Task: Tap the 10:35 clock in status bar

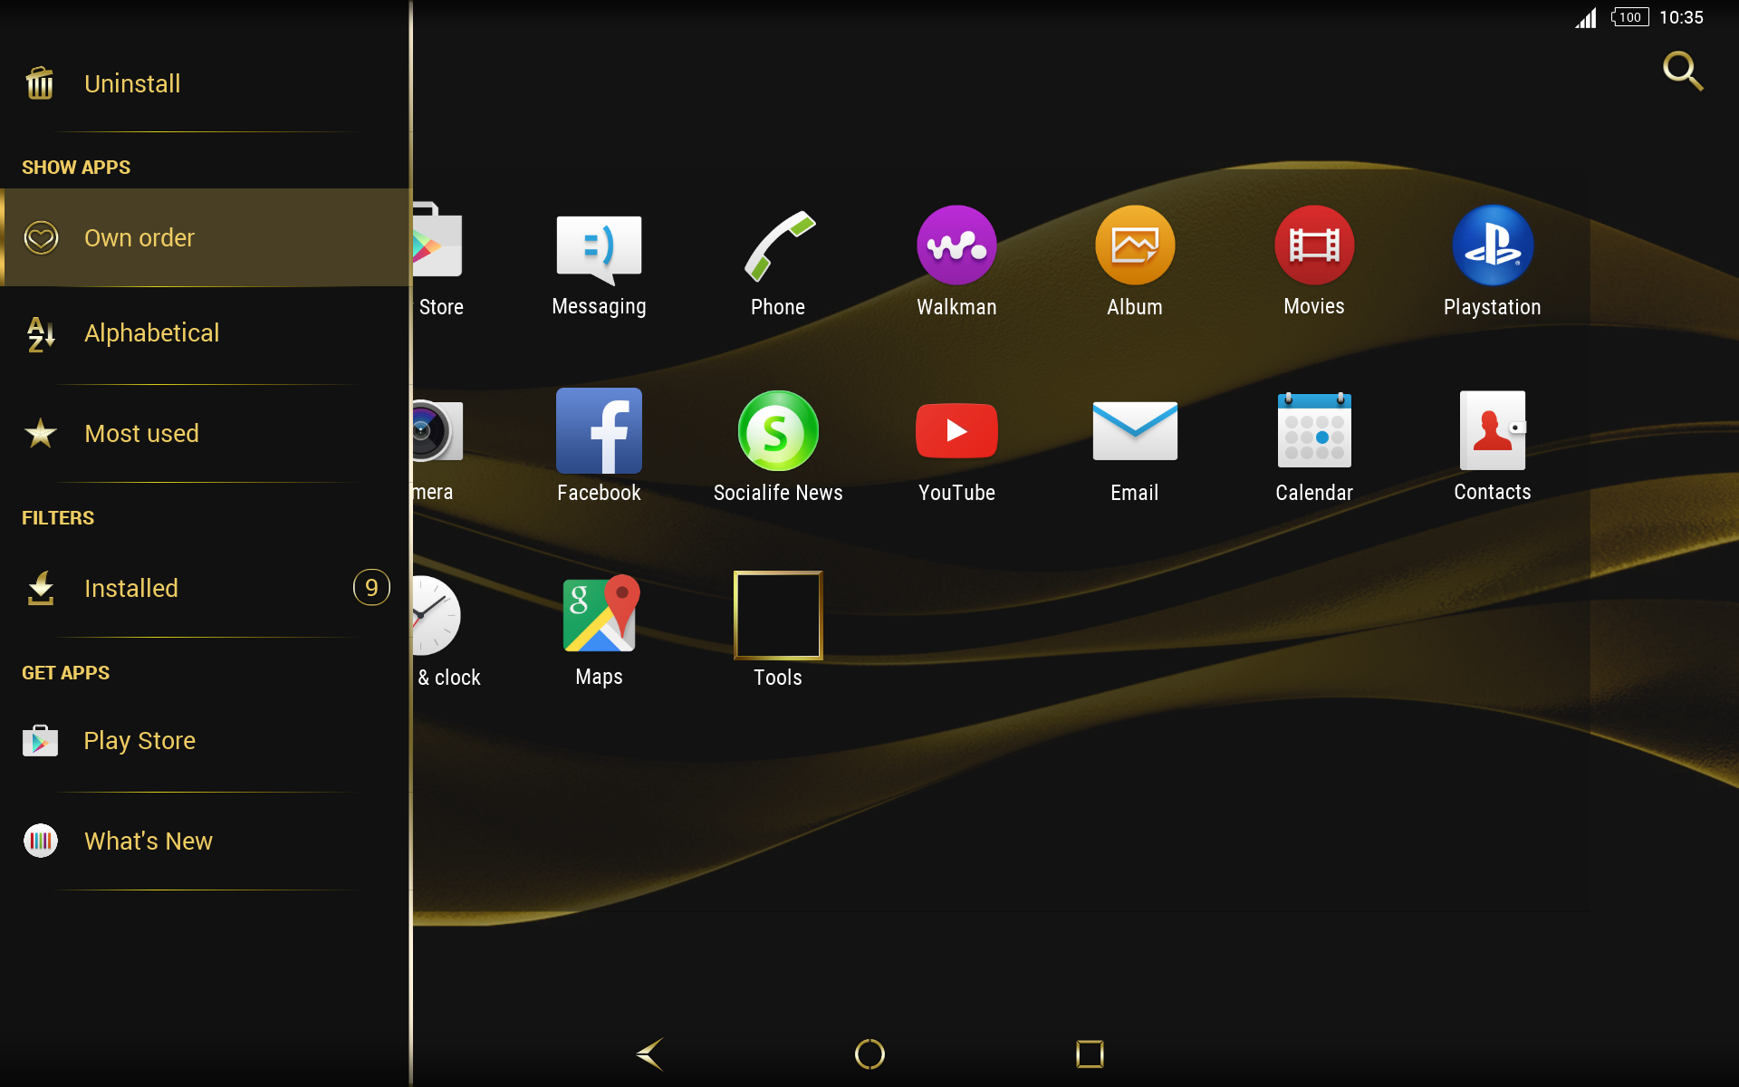Action: pyautogui.click(x=1681, y=17)
